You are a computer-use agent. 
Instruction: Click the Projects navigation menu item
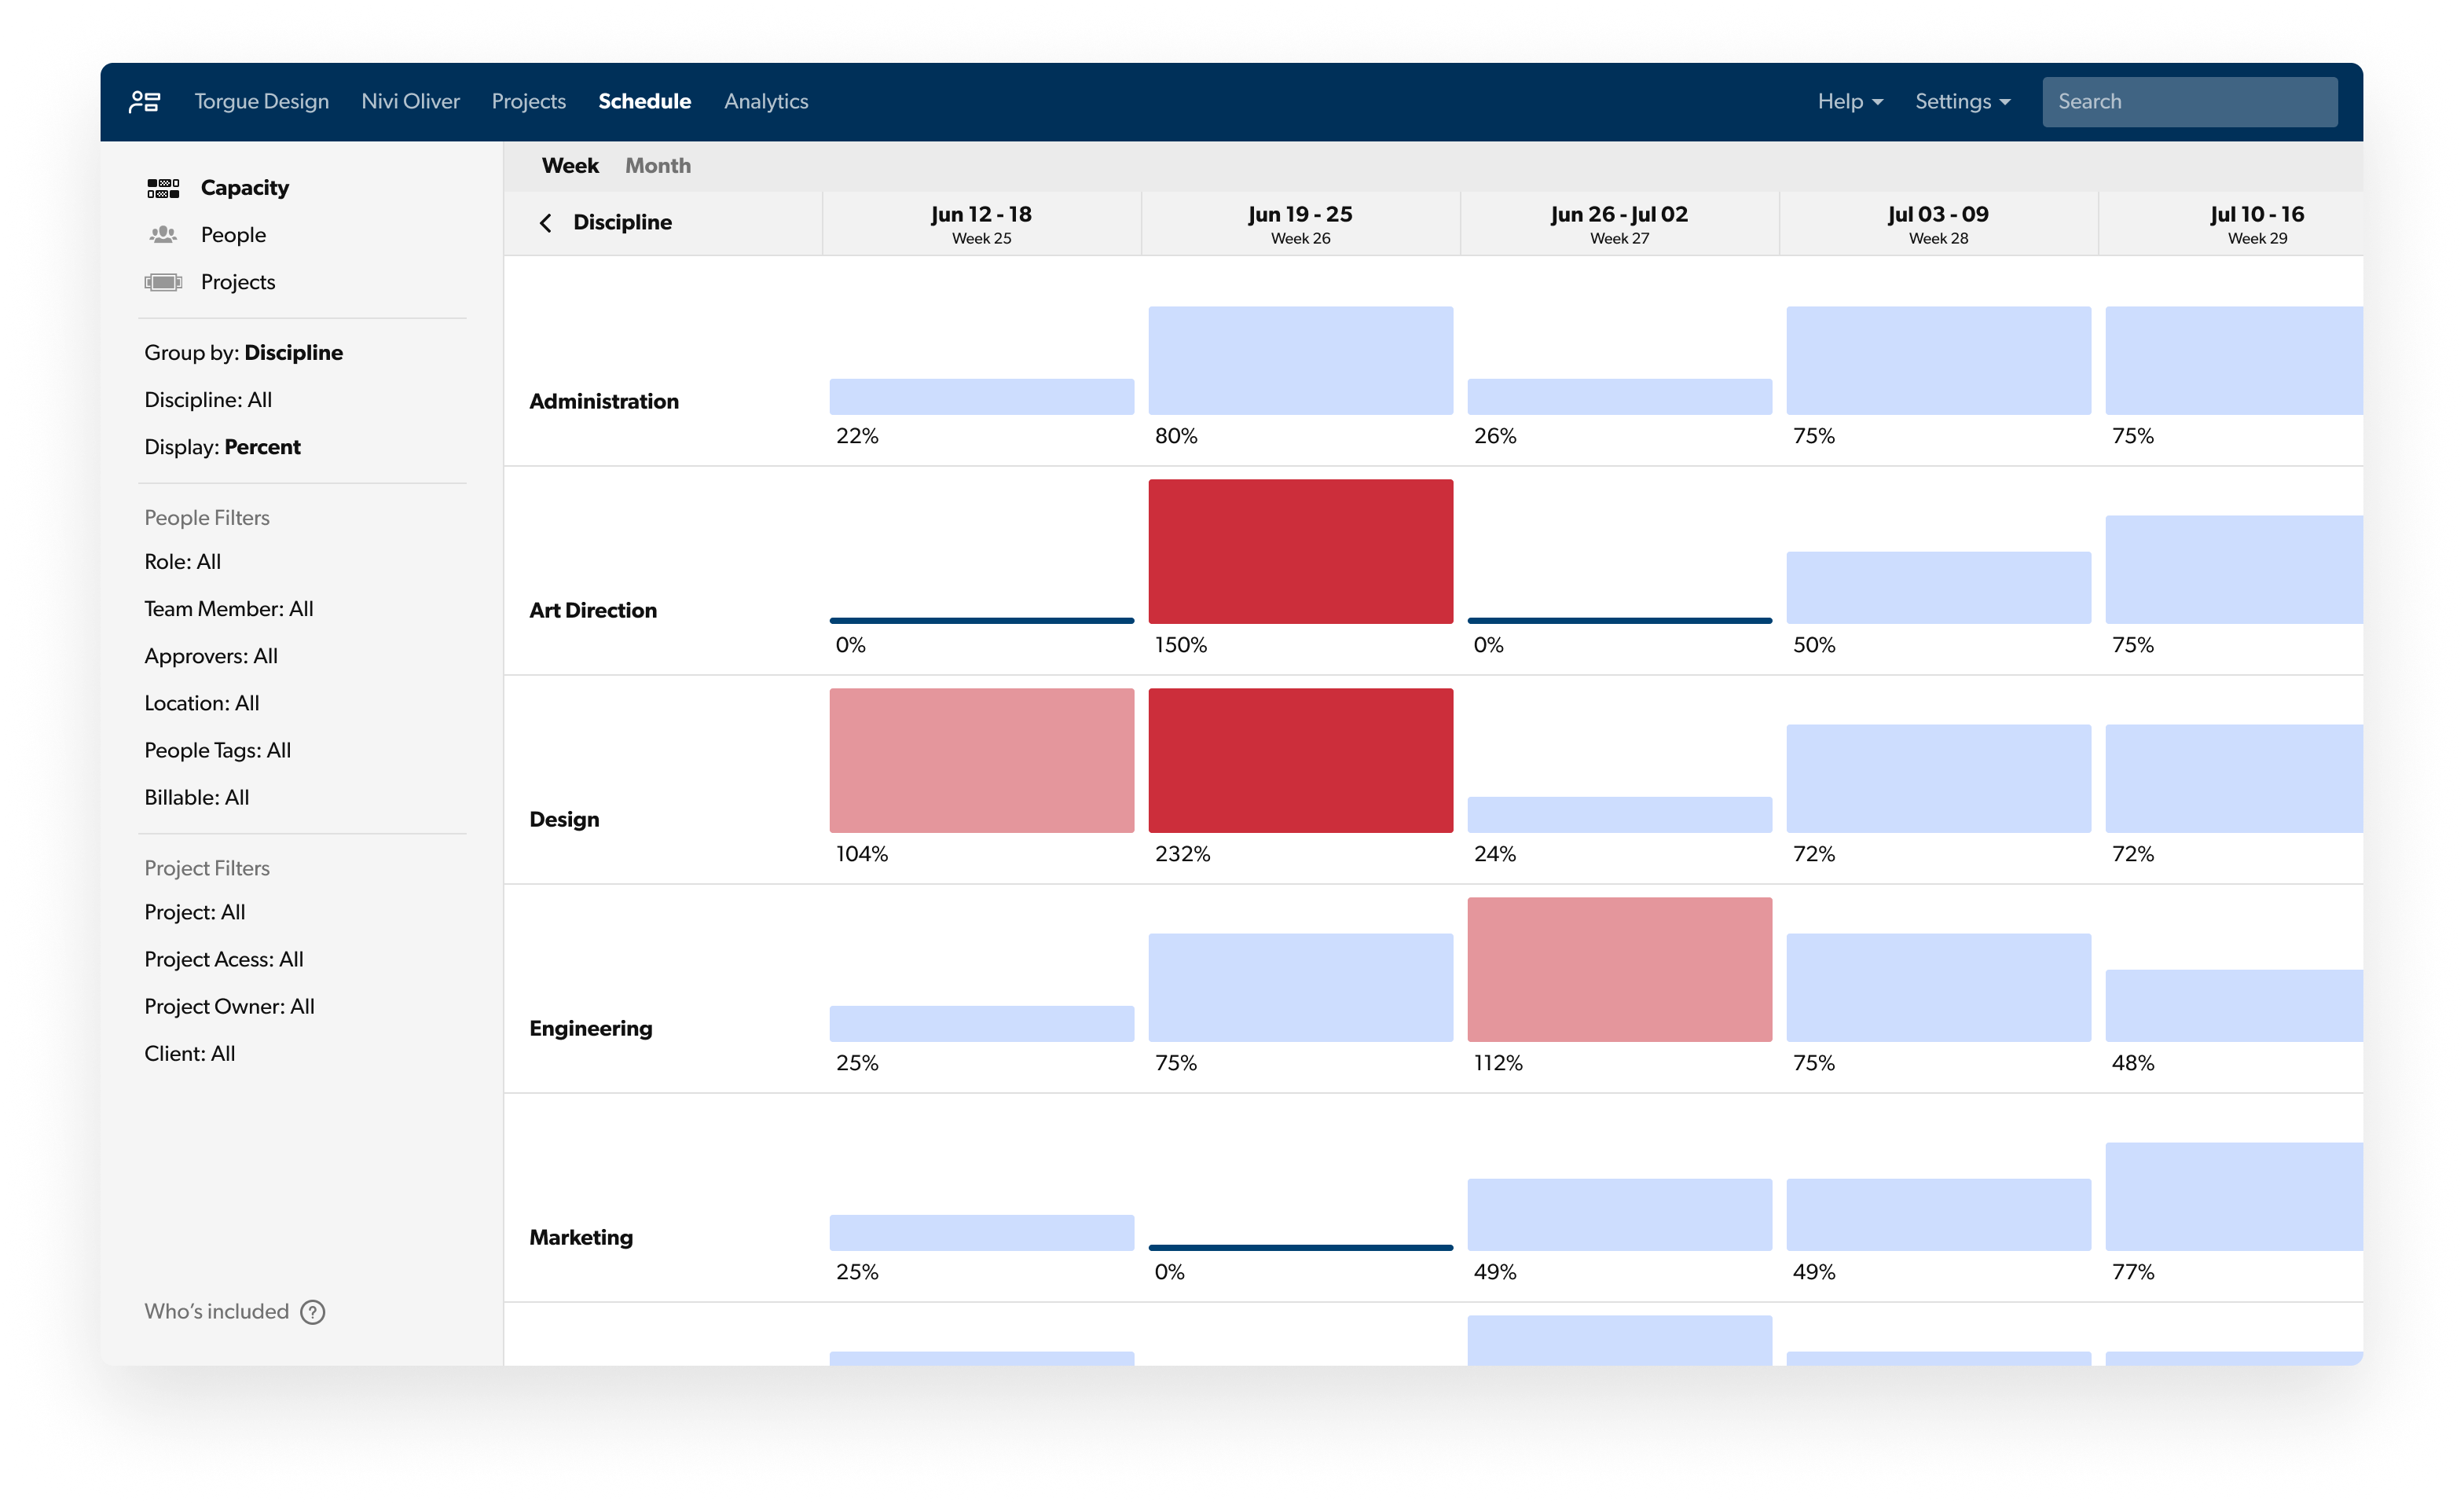(x=528, y=101)
